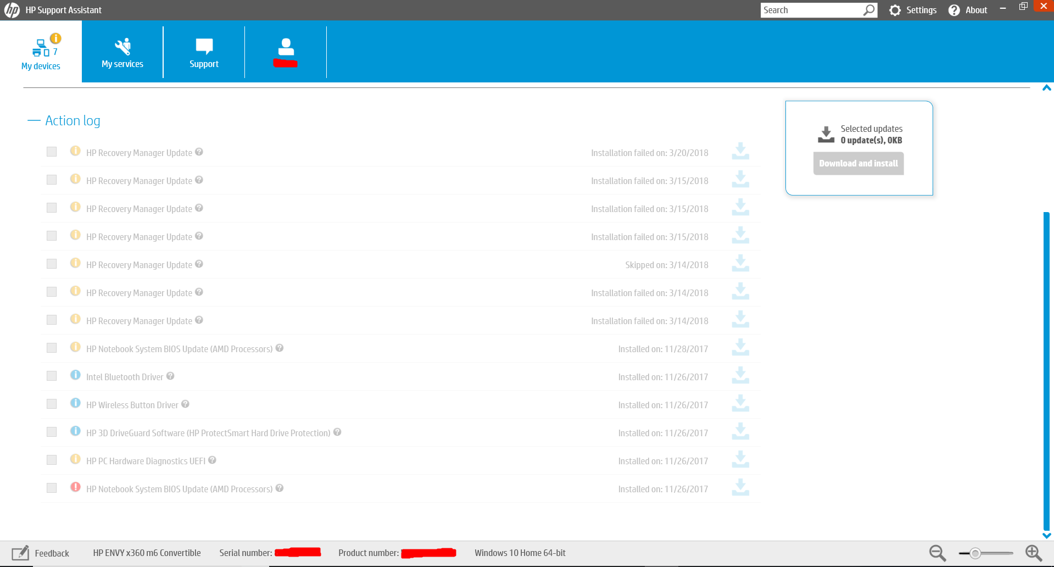Viewport: 1054px width, 567px height.
Task: Click the 'Skipped on: 3/14/2018' status text
Action: tap(667, 265)
